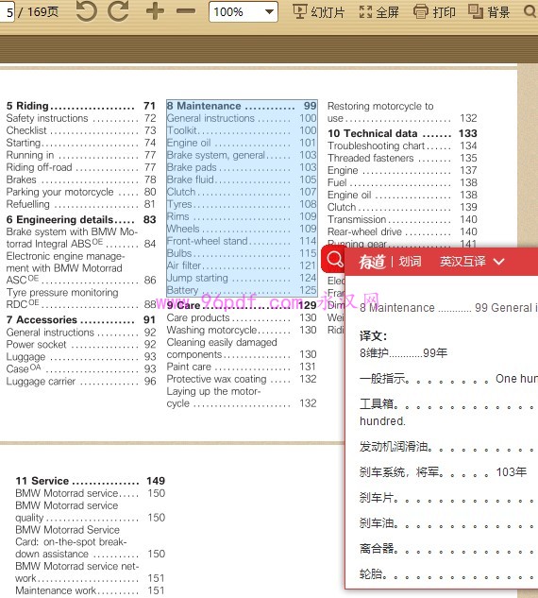Click the highlighted '8 Maintenance' heading
The image size is (538, 598).
click(x=242, y=106)
